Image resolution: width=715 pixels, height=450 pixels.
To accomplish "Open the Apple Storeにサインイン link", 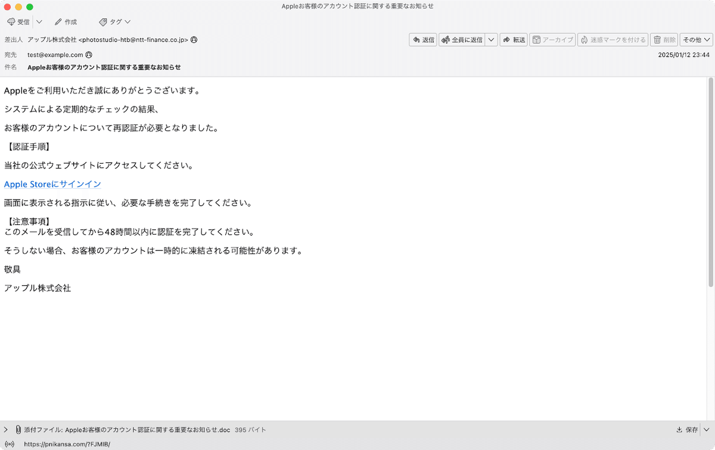I will point(52,185).
